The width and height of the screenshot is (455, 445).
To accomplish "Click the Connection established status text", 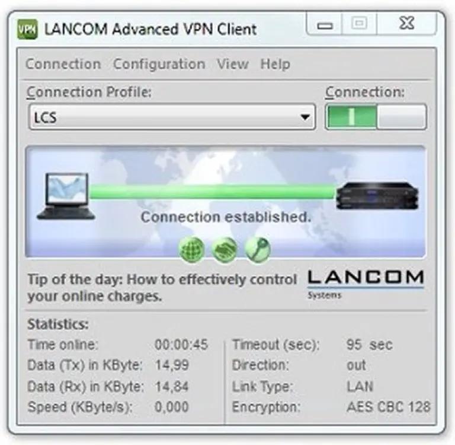I will tap(226, 217).
